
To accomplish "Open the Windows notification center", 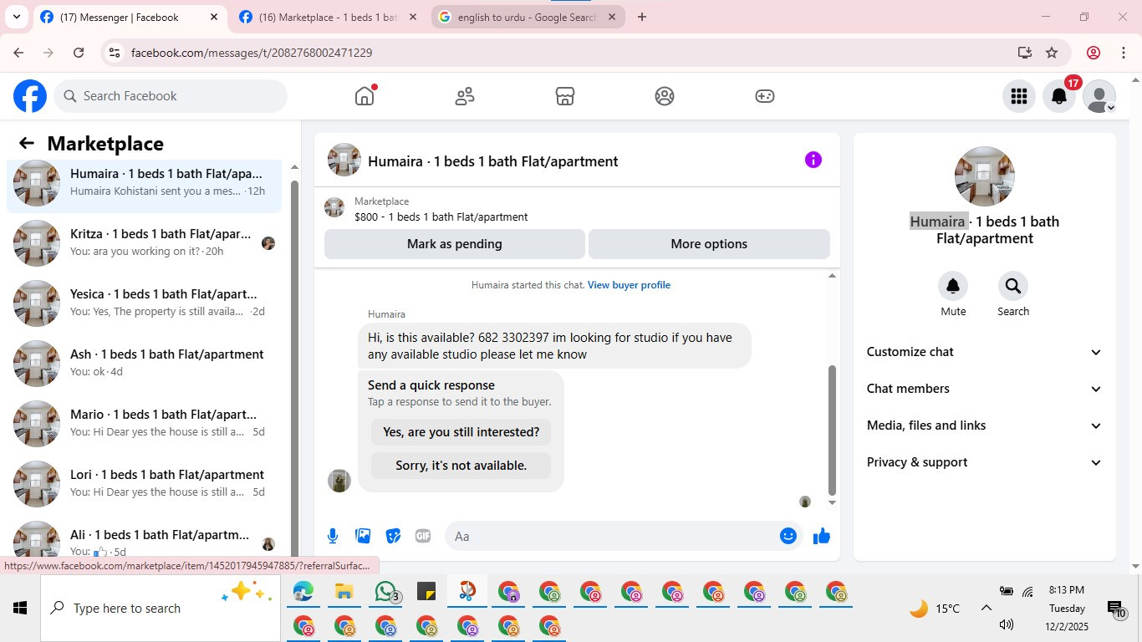I will tap(1115, 609).
